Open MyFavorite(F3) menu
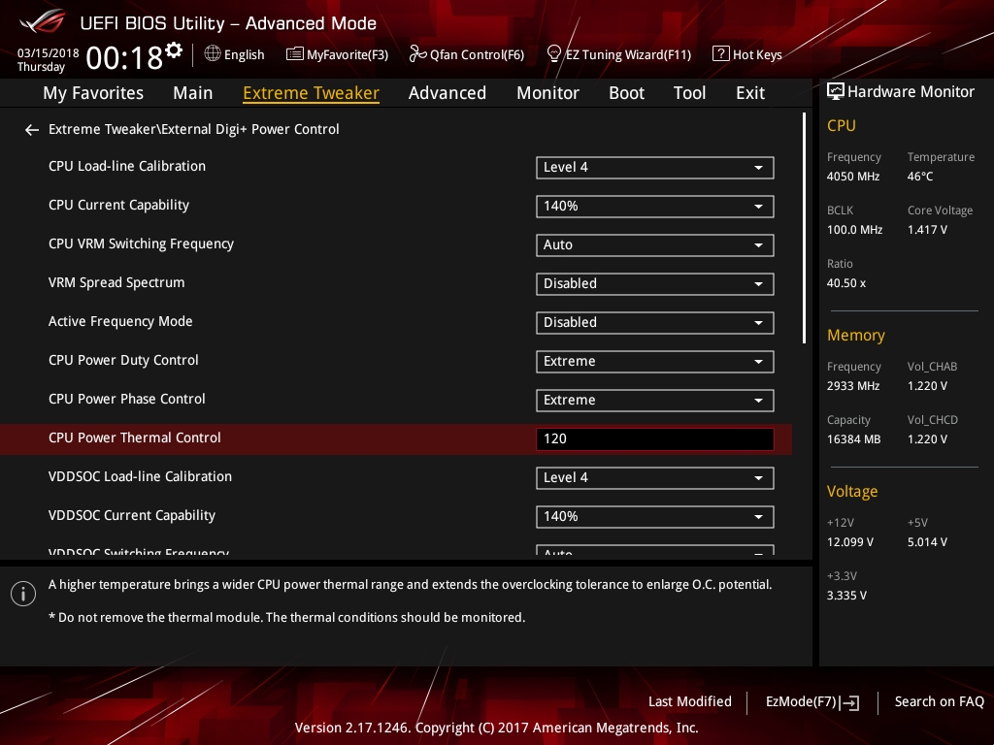This screenshot has width=994, height=745. pyautogui.click(x=348, y=55)
